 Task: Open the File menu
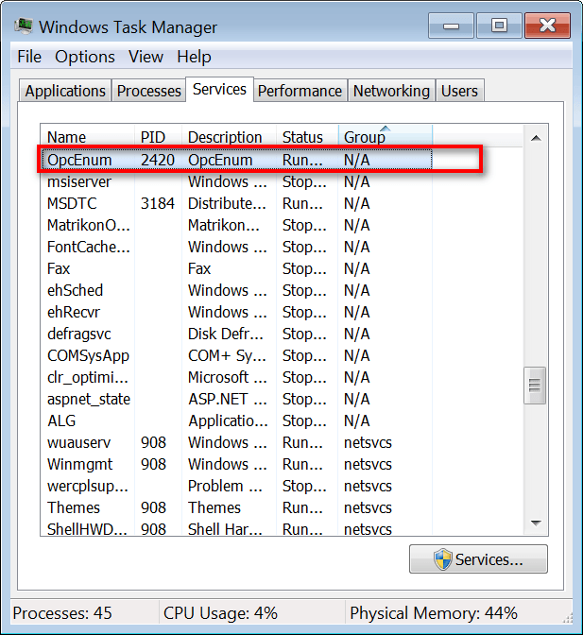29,57
